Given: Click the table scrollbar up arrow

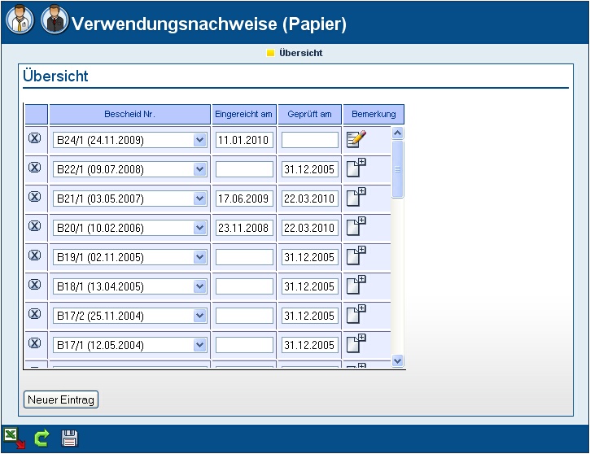Looking at the screenshot, I should [398, 133].
